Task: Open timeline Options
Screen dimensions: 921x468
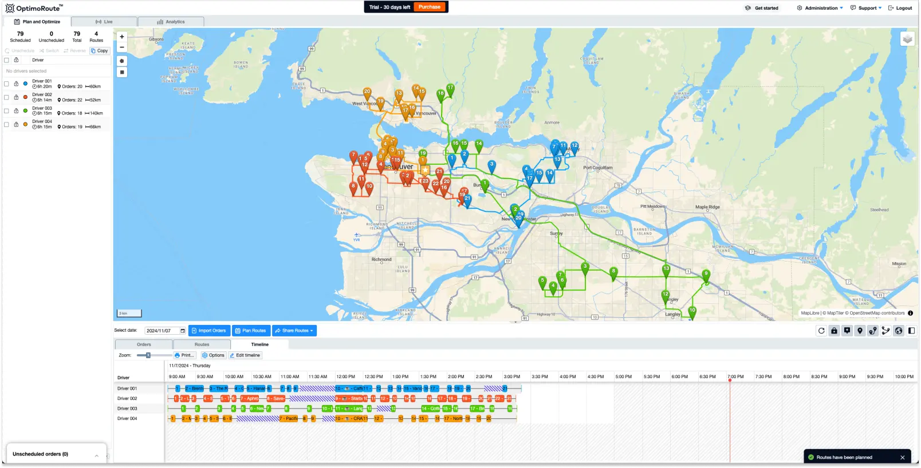Action: pos(213,355)
